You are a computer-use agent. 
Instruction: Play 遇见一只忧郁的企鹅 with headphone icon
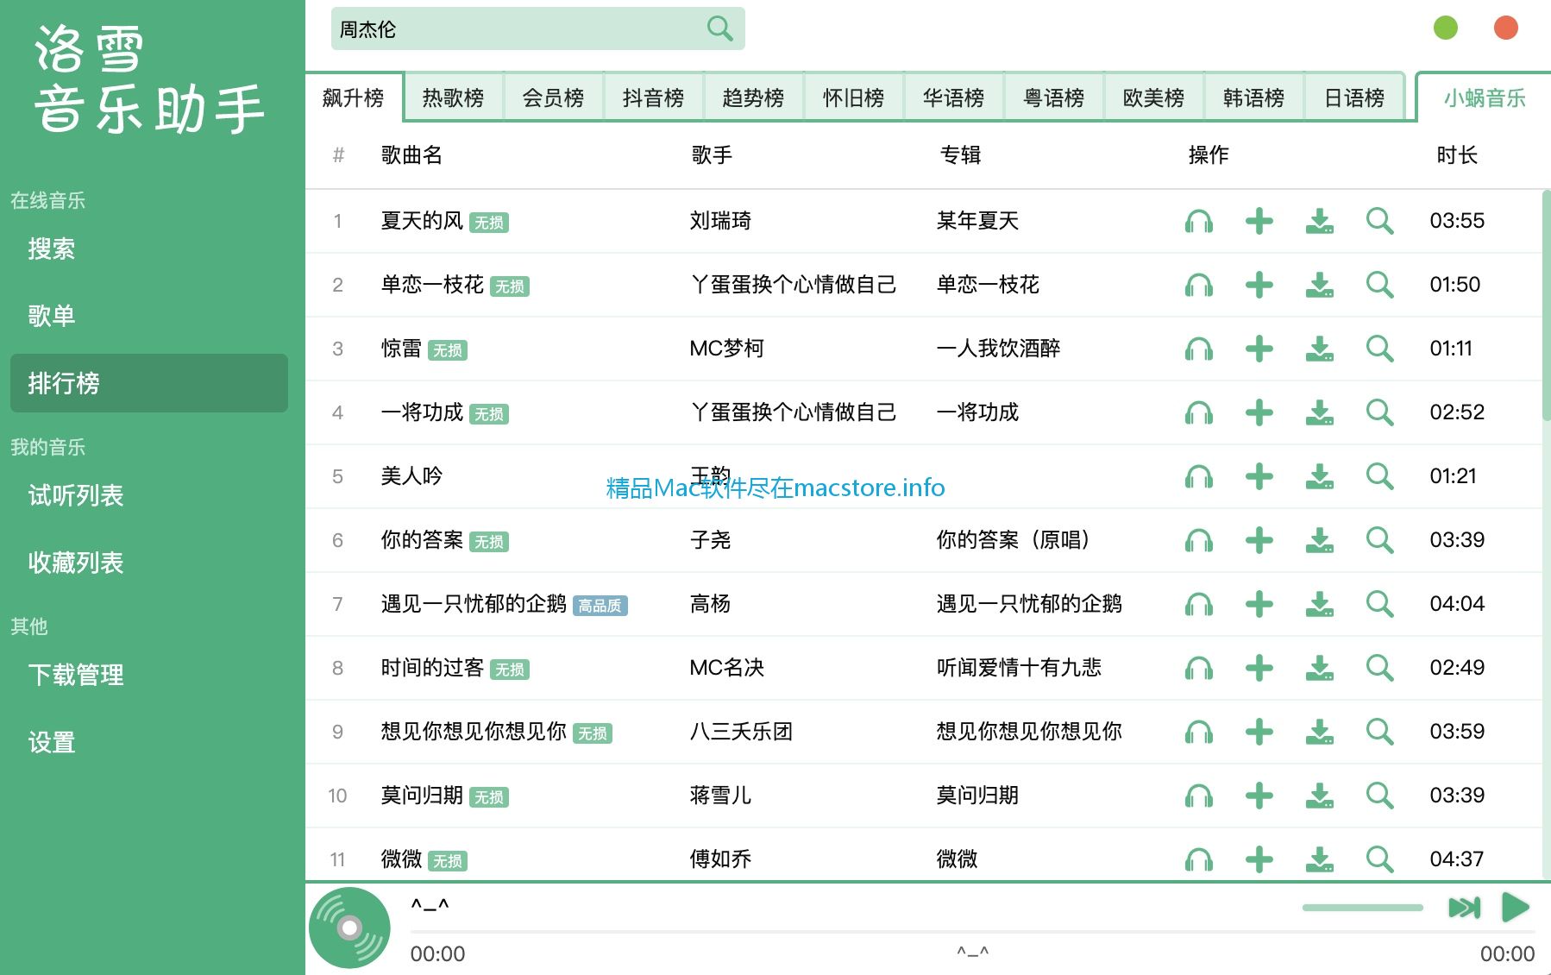pos(1199,604)
